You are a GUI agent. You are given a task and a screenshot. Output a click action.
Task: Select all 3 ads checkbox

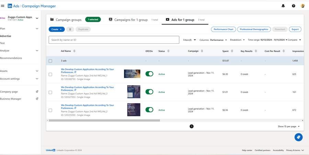(50, 61)
